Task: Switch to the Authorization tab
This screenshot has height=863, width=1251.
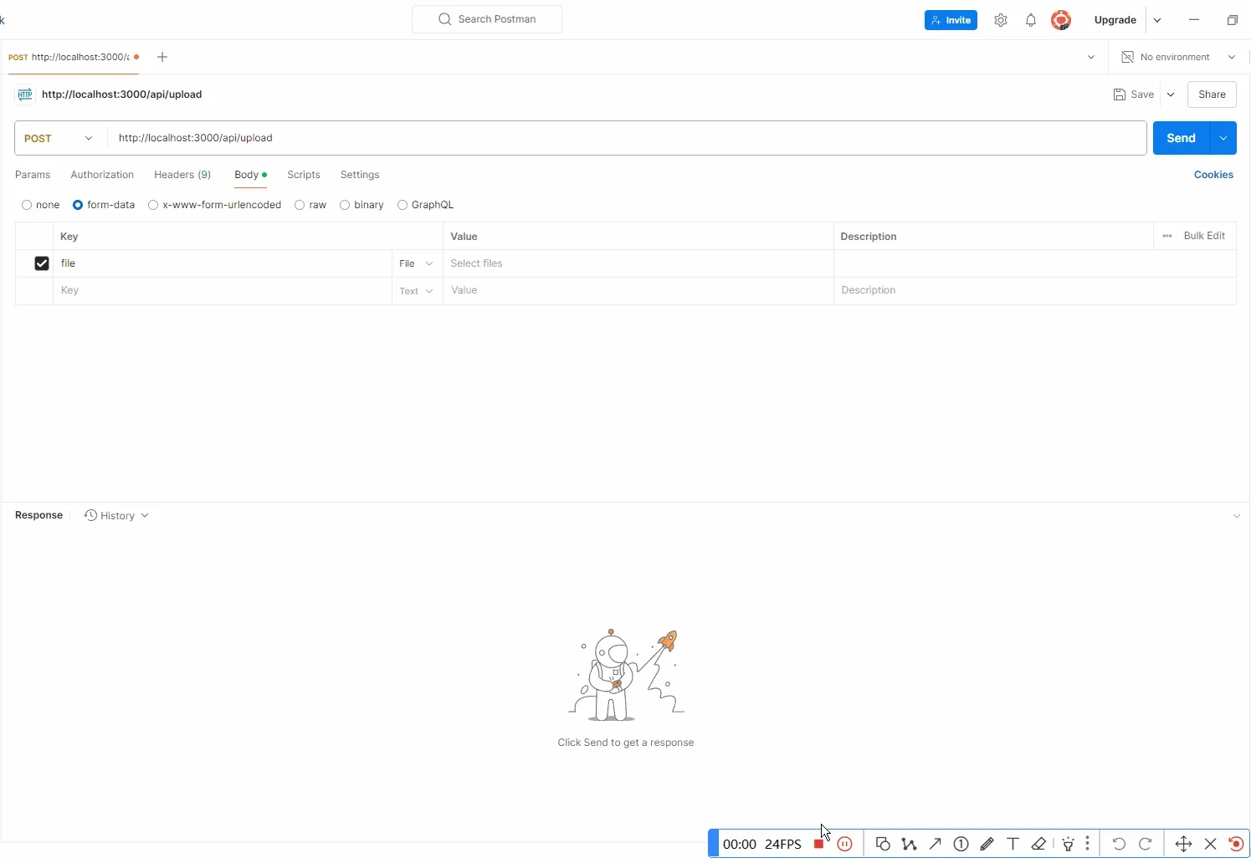Action: click(x=102, y=175)
